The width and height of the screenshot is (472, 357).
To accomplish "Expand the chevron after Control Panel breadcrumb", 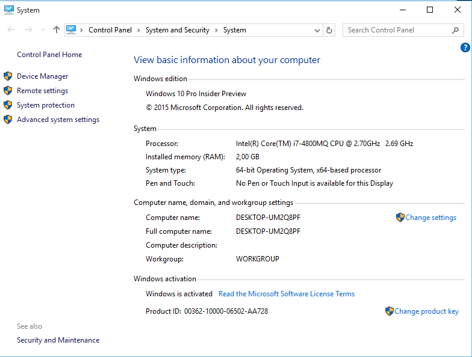I will point(138,30).
